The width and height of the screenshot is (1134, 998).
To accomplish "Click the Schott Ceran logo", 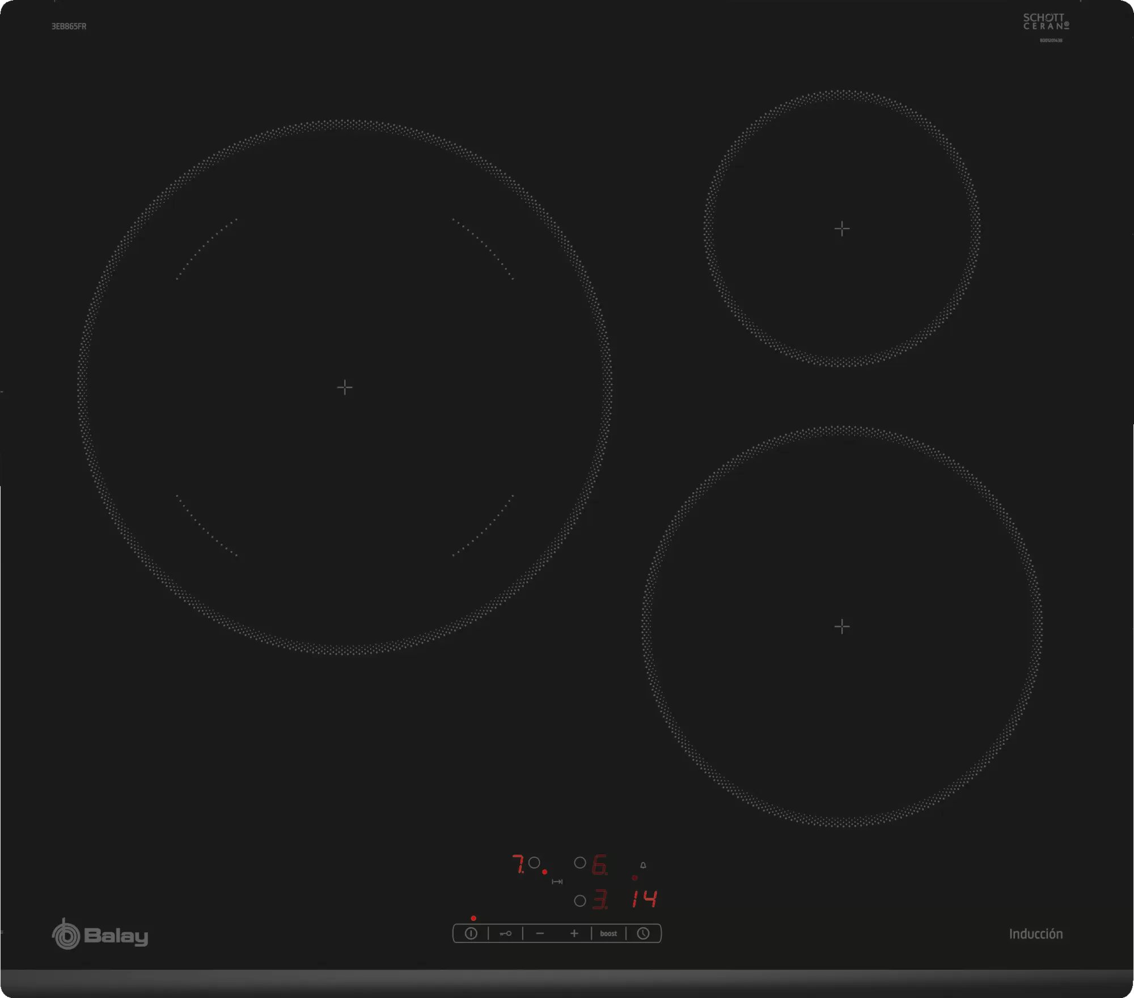I will tap(1046, 23).
